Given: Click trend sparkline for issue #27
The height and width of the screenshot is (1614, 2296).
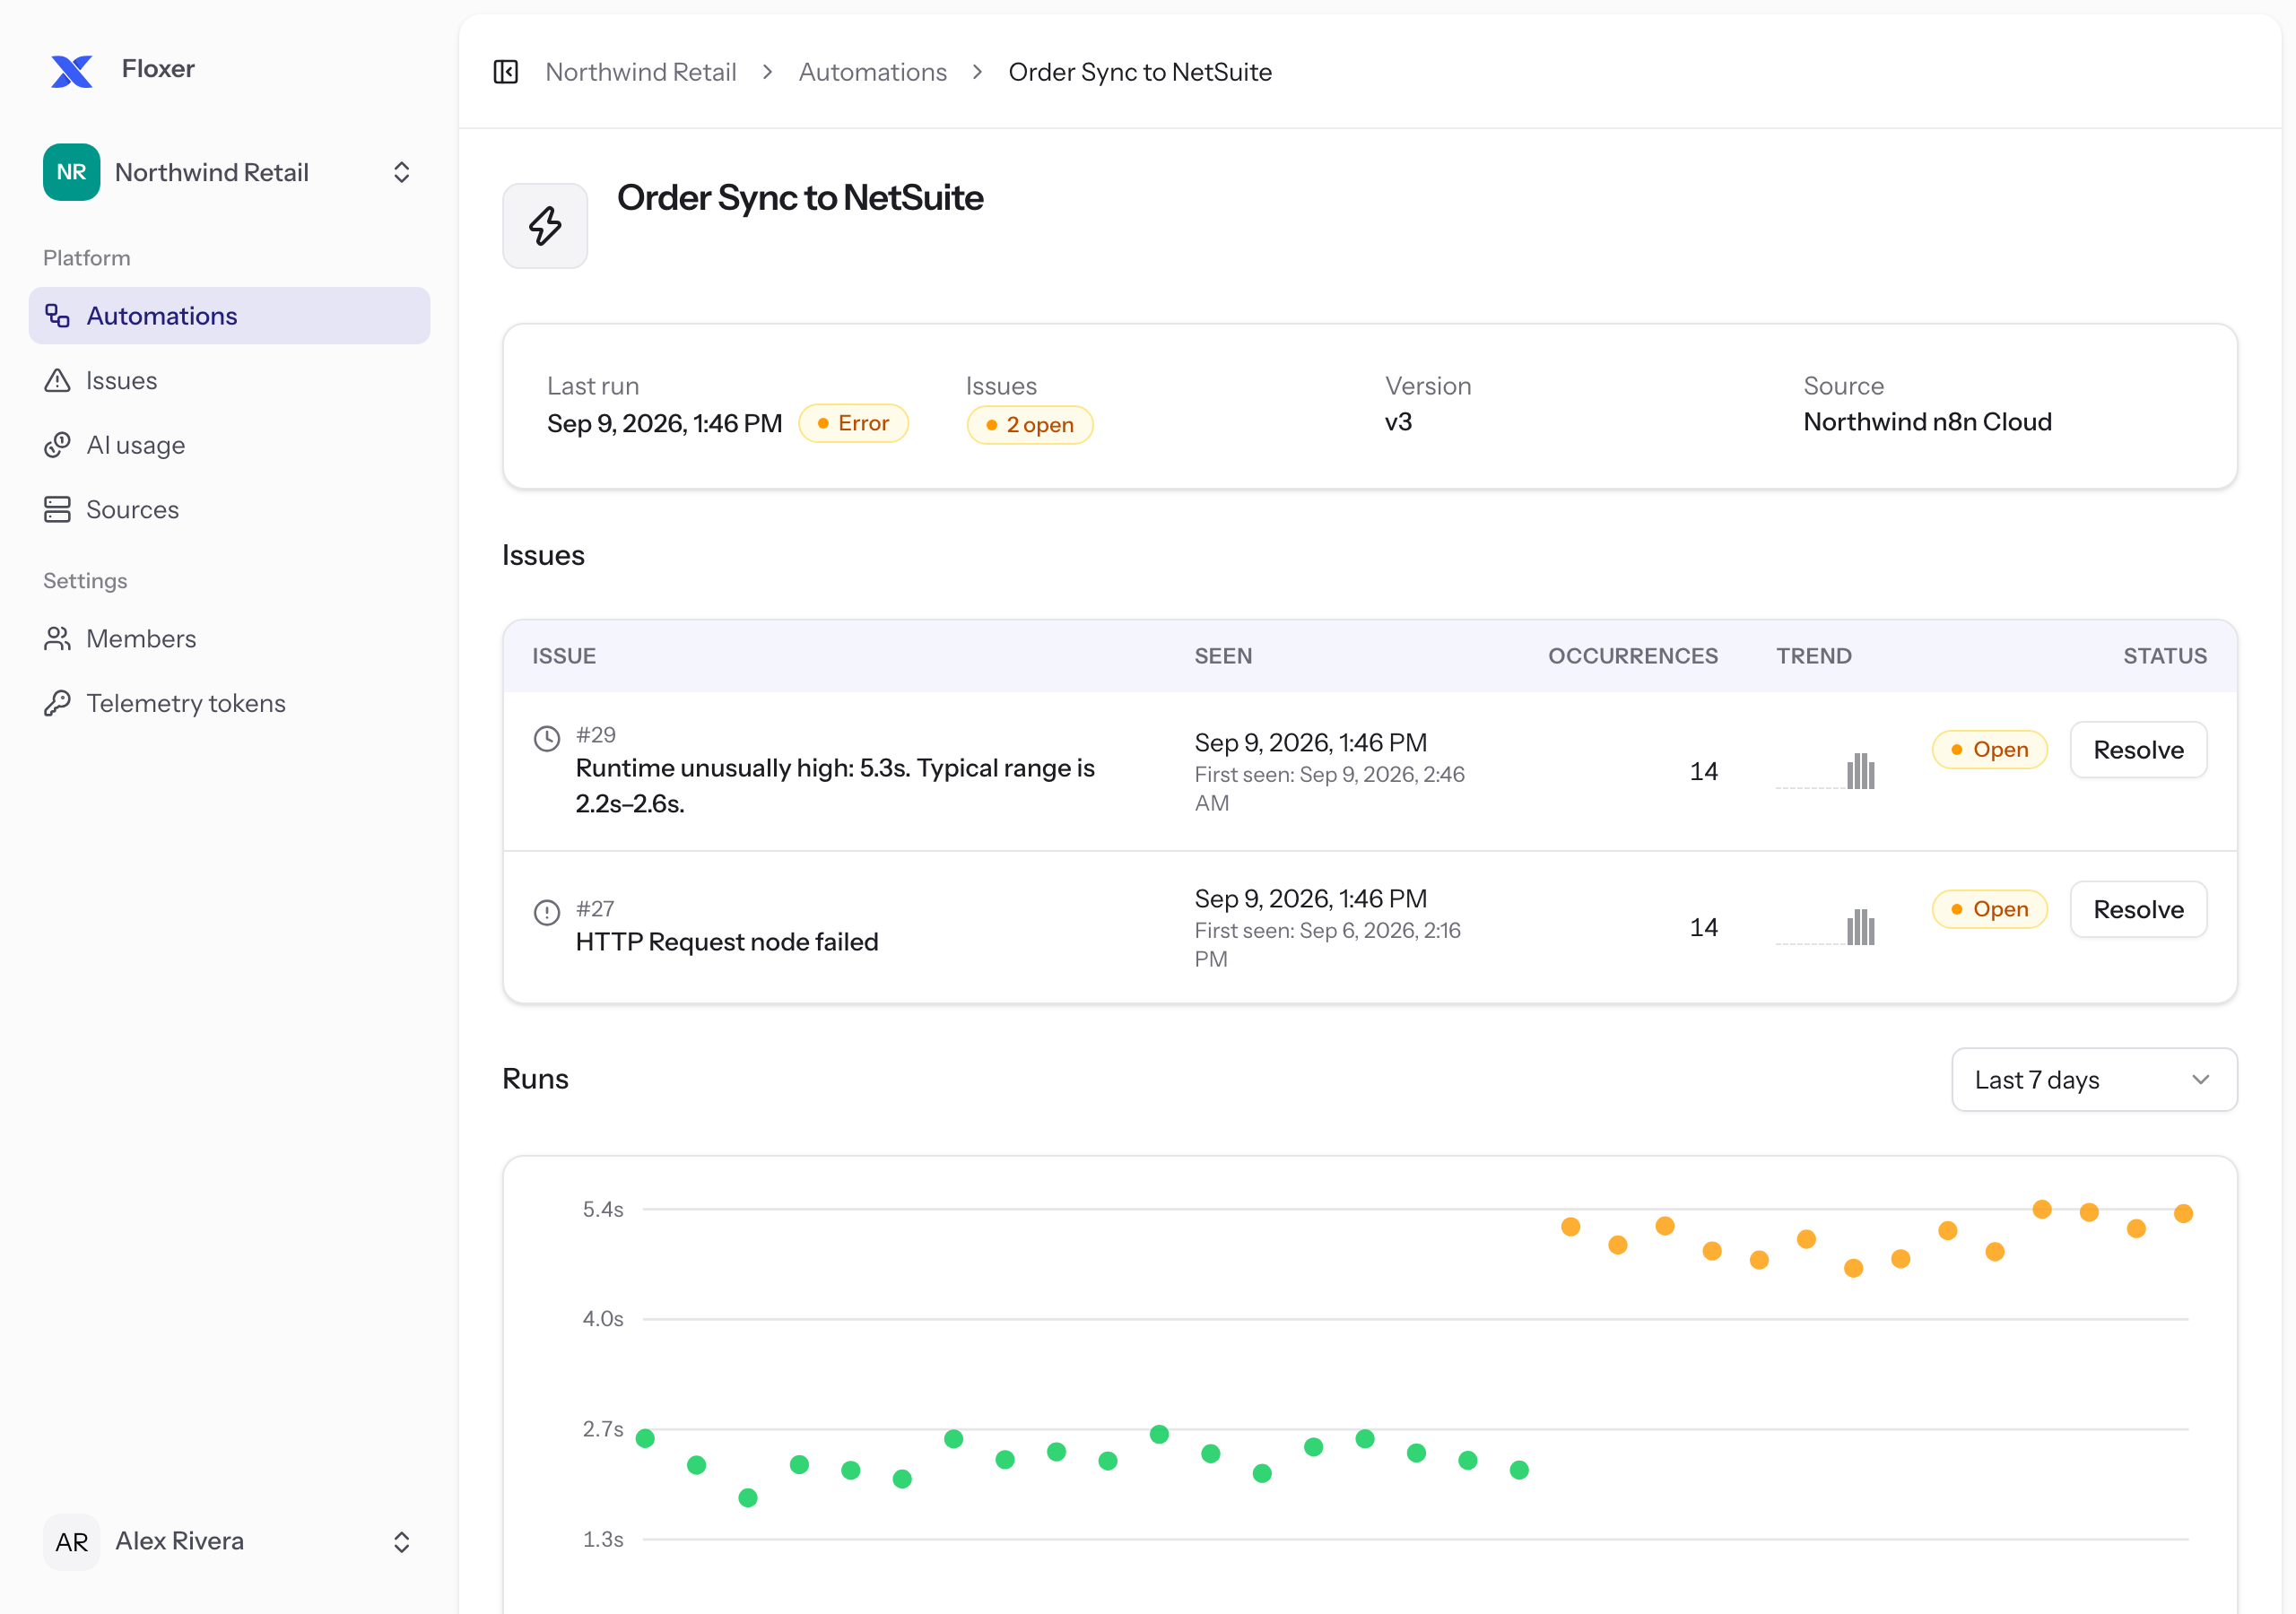Looking at the screenshot, I should [x=1825, y=927].
